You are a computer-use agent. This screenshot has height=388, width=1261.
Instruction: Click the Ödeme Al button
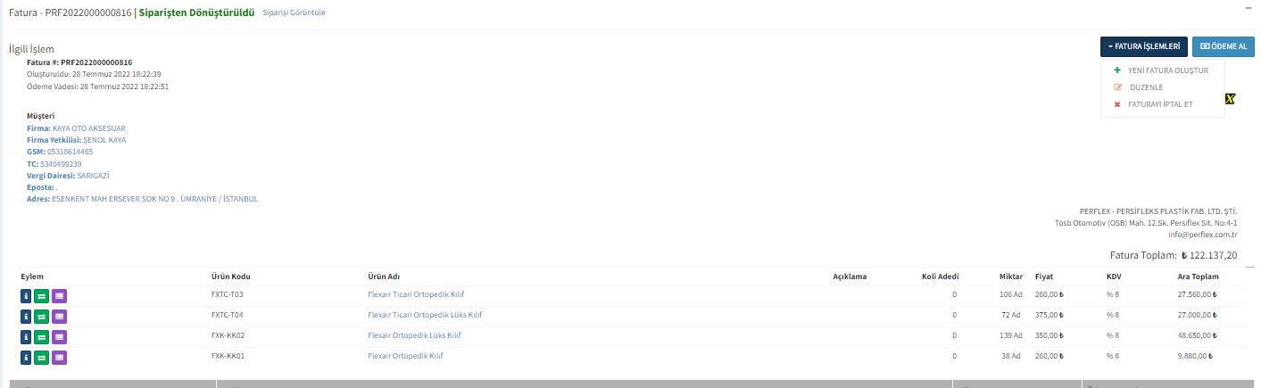(1223, 46)
